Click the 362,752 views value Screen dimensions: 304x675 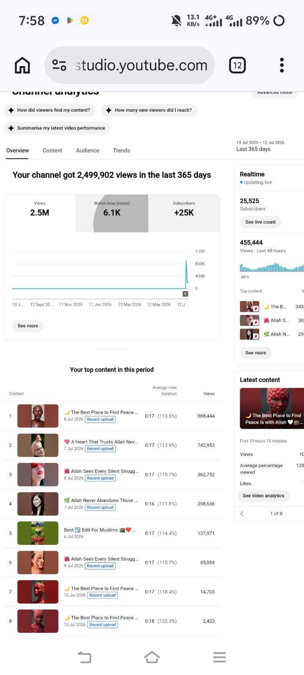click(x=206, y=475)
